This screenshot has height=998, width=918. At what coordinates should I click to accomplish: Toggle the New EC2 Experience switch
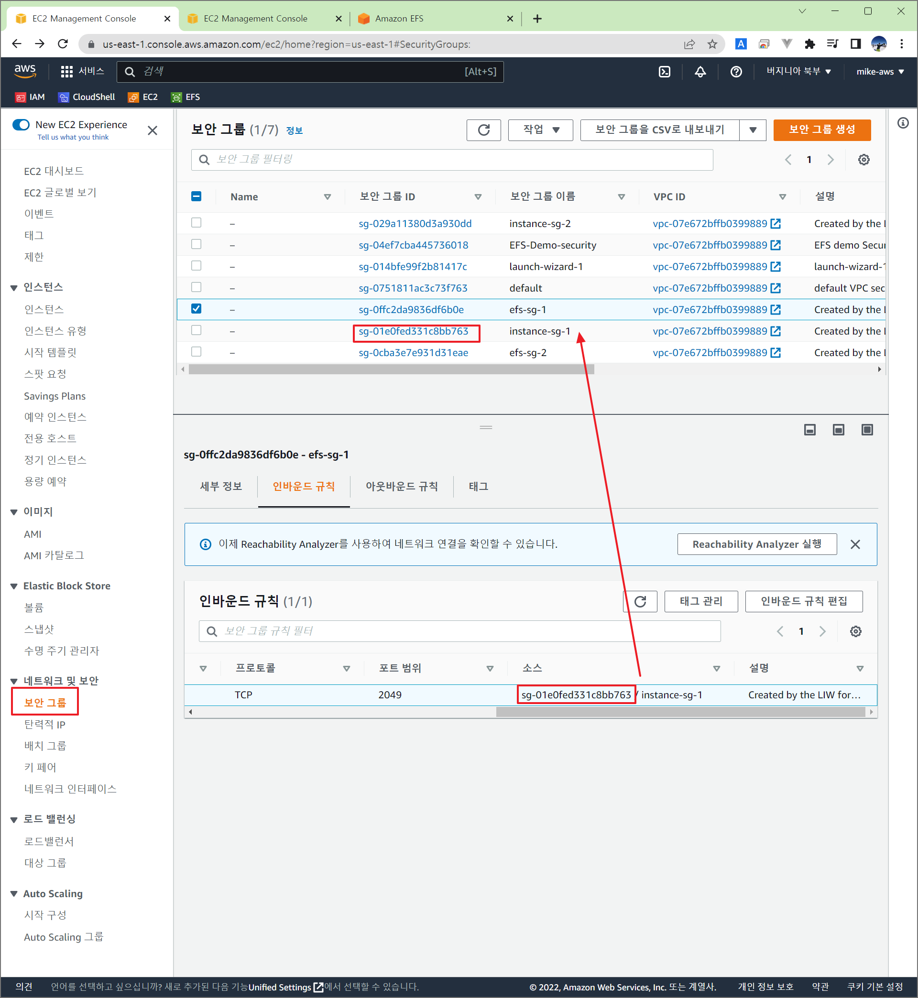(21, 125)
